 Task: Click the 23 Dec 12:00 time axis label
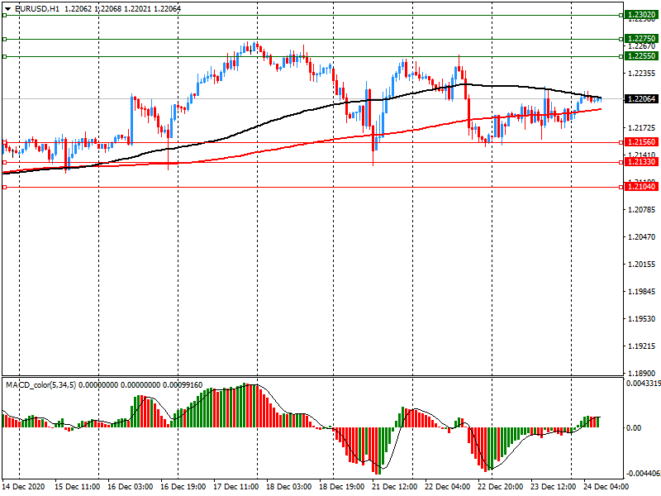point(553,487)
